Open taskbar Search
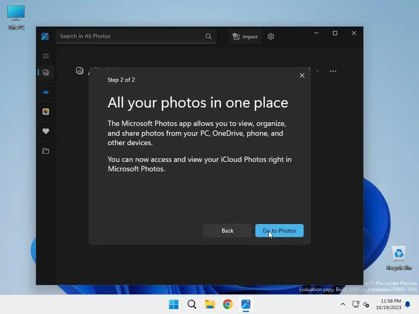The width and height of the screenshot is (419, 314). [191, 304]
